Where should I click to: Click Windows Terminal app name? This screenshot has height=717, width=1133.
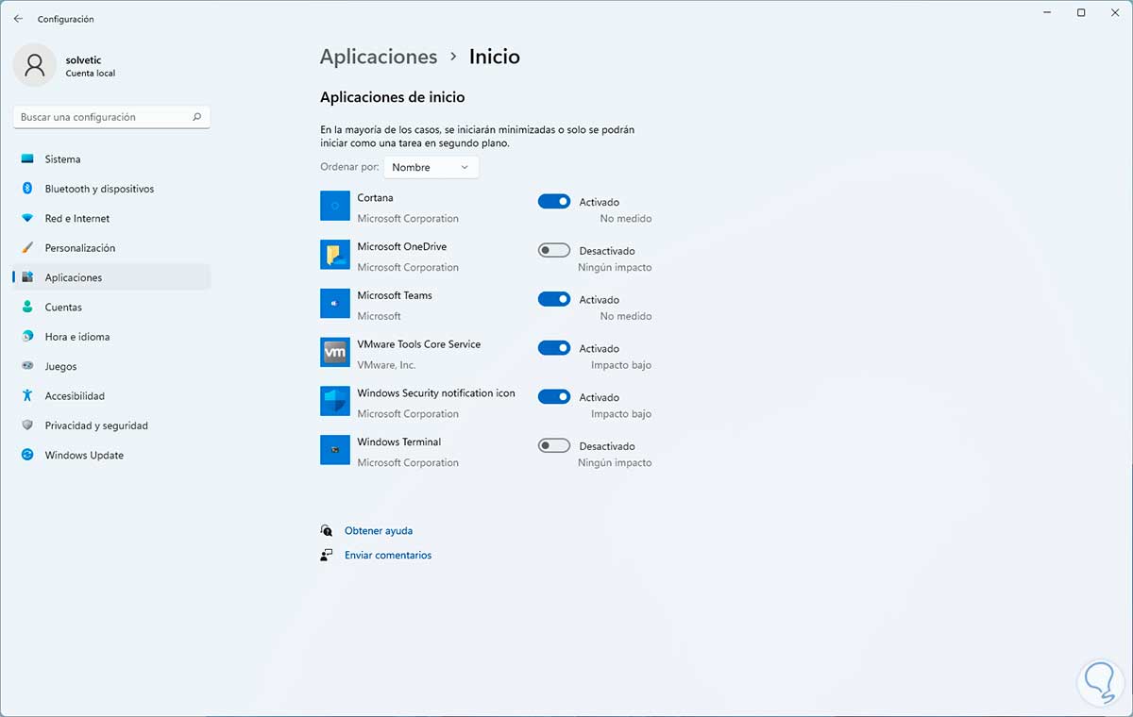399,442
